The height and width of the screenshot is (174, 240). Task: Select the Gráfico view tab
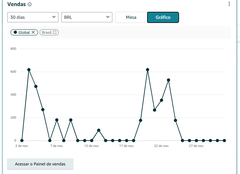click(x=163, y=17)
